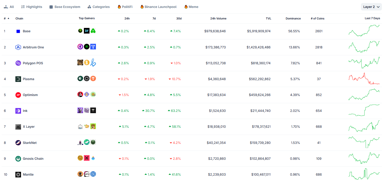The width and height of the screenshot is (385, 181).
Task: Open third top gainer coin in Ink row
Action: pos(93,110)
